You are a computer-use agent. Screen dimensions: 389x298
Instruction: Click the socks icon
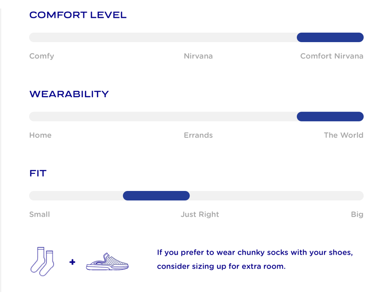pyautogui.click(x=42, y=261)
